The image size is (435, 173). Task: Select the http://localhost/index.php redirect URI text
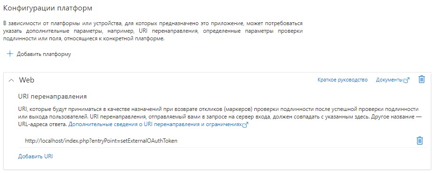[101, 141]
